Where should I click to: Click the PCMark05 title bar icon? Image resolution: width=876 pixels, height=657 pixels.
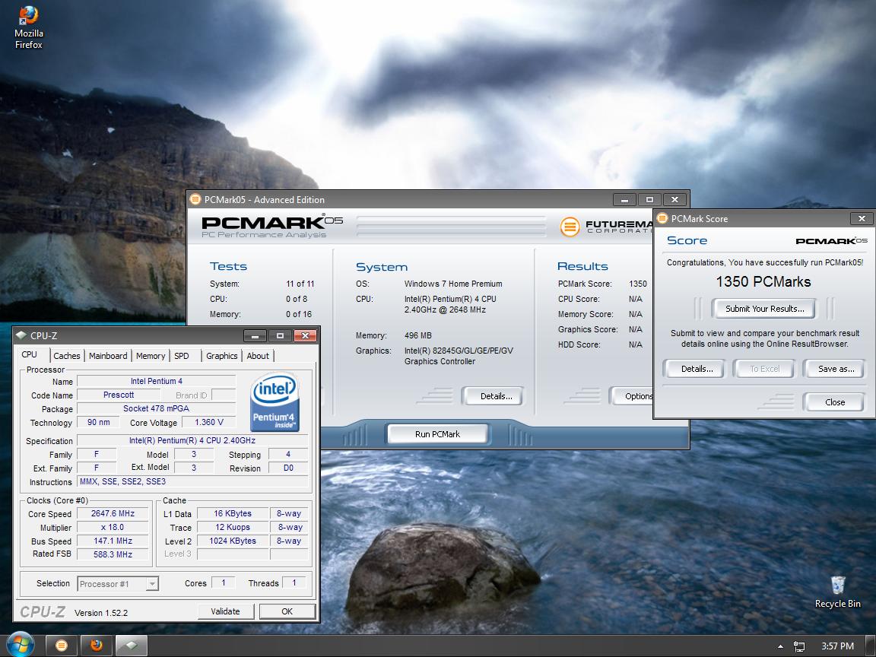(195, 199)
